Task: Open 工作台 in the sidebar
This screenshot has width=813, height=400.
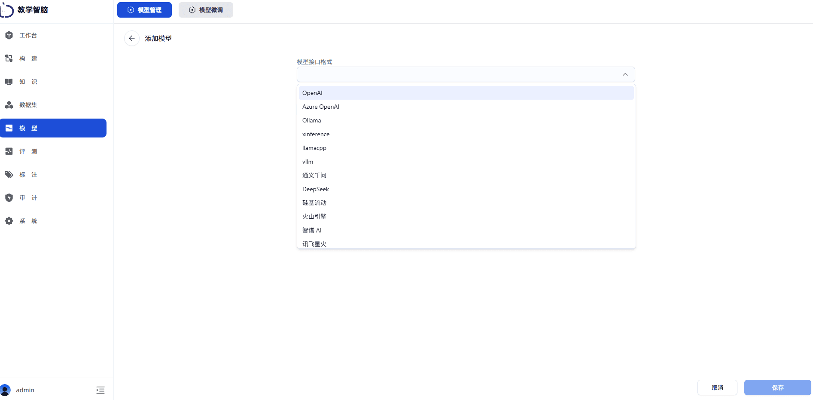Action: (x=53, y=35)
